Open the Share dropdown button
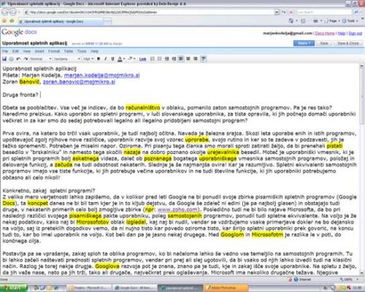The image size is (365, 292). click(x=304, y=44)
